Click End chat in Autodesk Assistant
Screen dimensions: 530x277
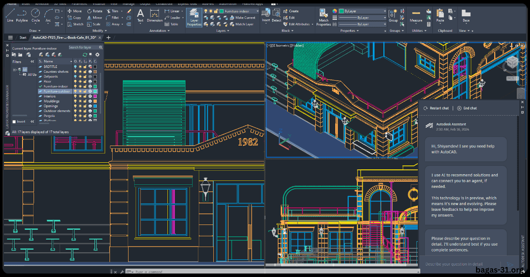pos(467,108)
